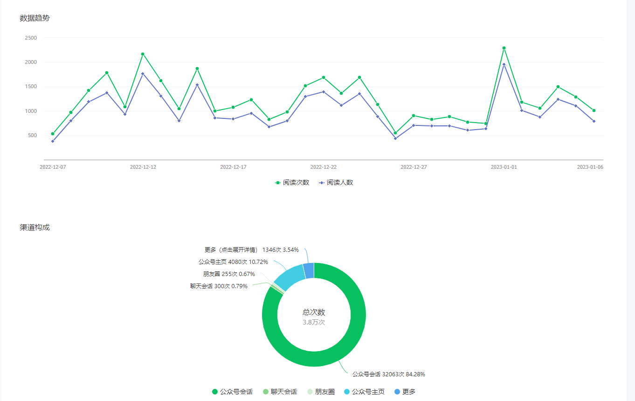
Task: Hide 公众号会话 in the donut legend
Action: [x=232, y=392]
